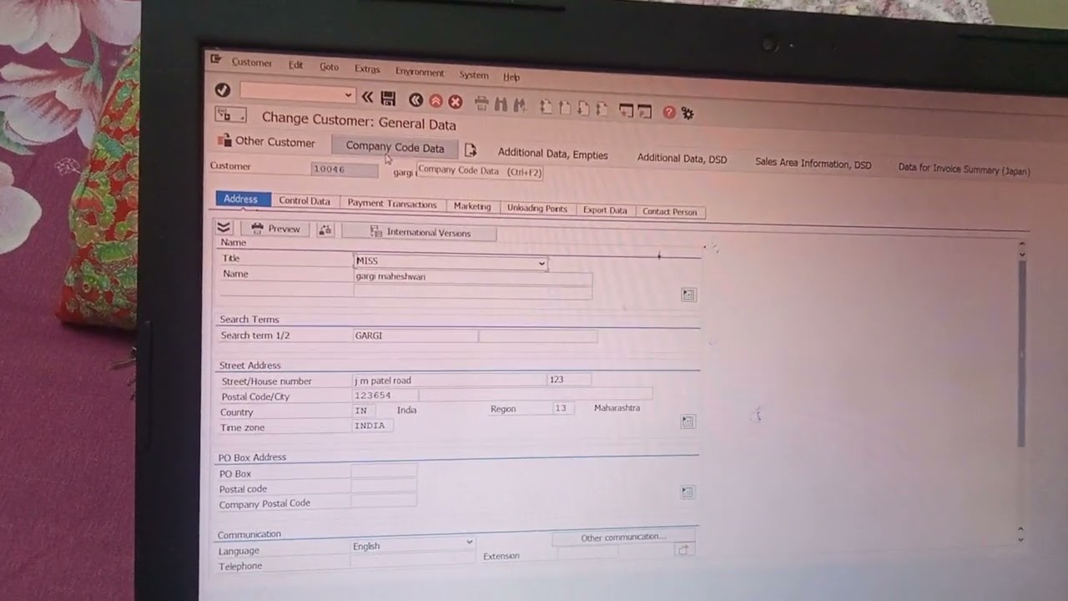Click Data for Invoice Summary (Japan)
This screenshot has width=1068, height=601.
coord(965,169)
